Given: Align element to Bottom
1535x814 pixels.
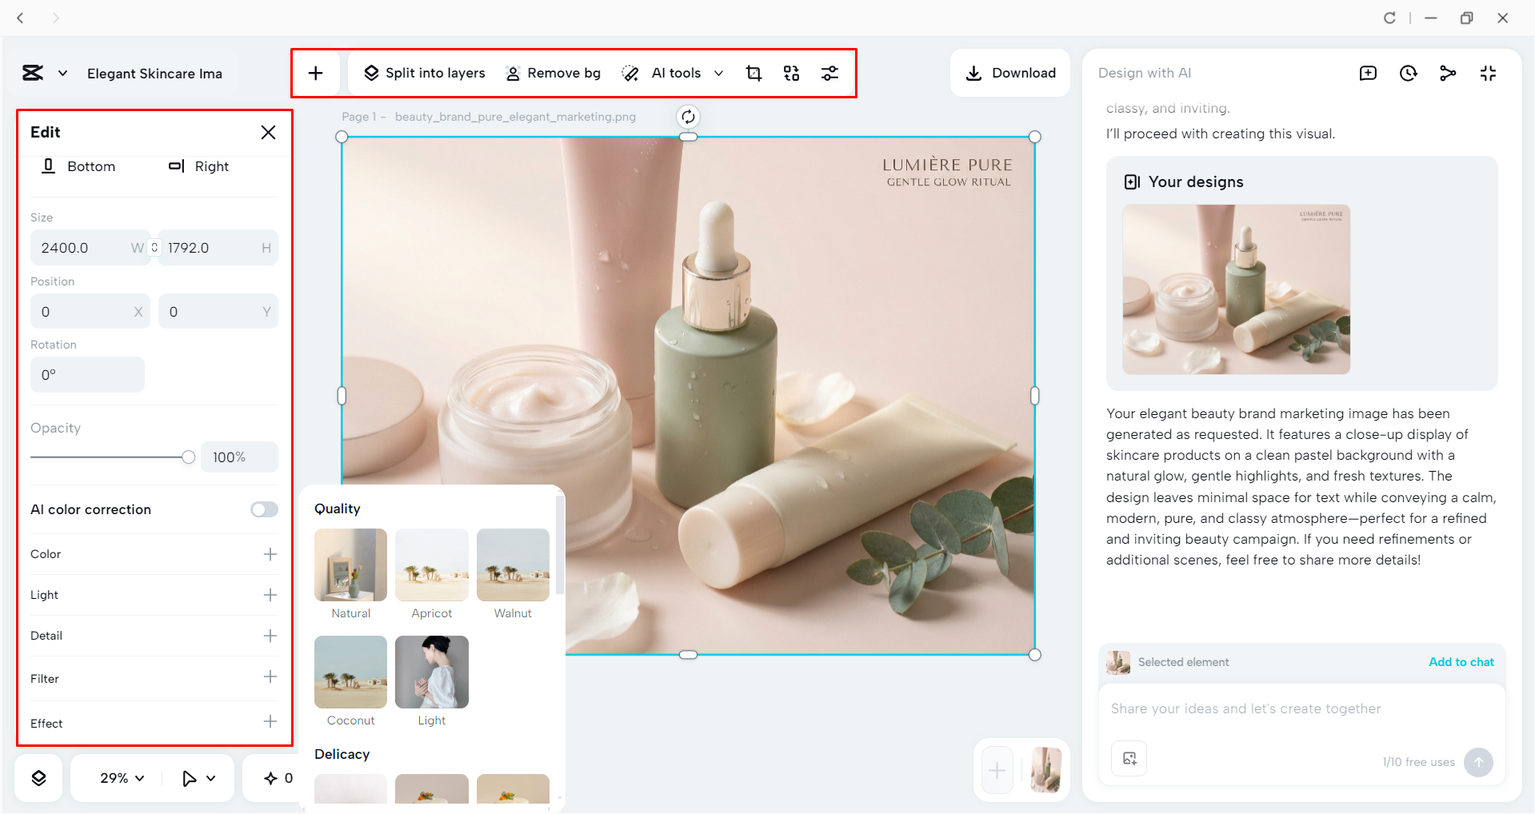Looking at the screenshot, I should click(x=78, y=166).
